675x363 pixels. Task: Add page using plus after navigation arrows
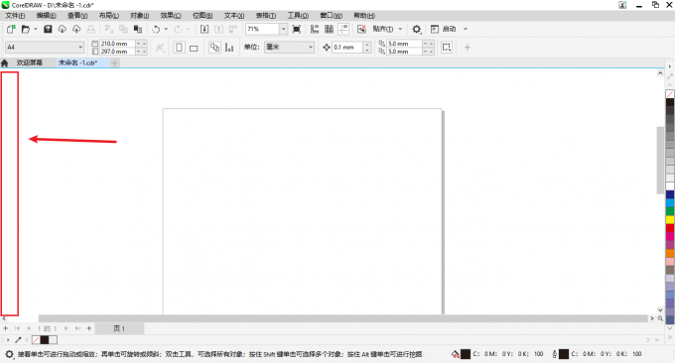click(x=89, y=328)
